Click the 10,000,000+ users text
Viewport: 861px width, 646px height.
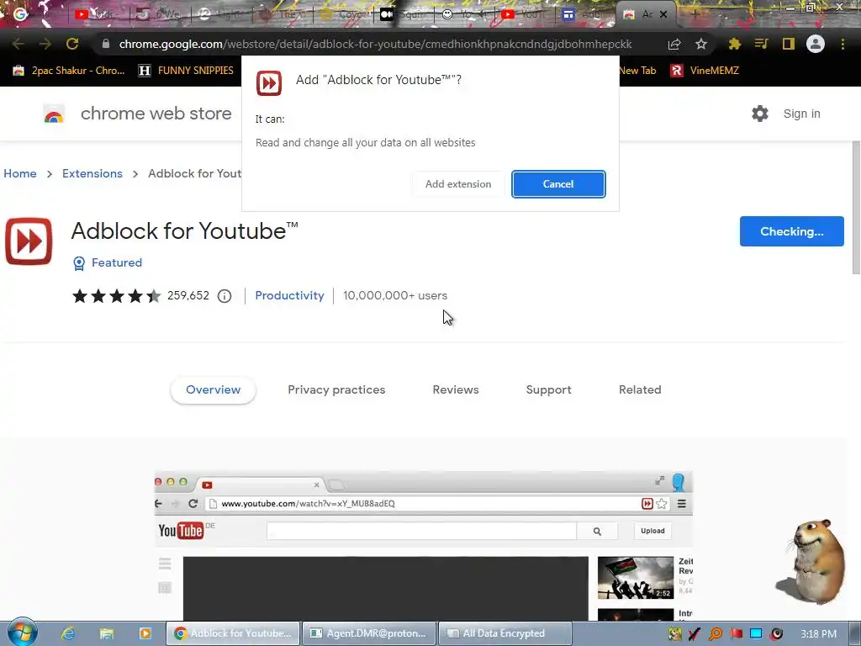[x=395, y=295]
